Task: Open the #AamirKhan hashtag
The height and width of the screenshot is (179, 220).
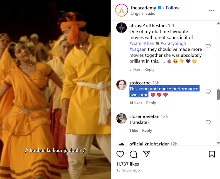Action: click(142, 43)
